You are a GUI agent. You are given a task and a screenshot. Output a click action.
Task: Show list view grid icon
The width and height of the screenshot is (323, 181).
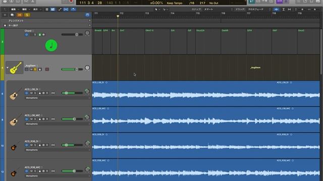coord(47,10)
